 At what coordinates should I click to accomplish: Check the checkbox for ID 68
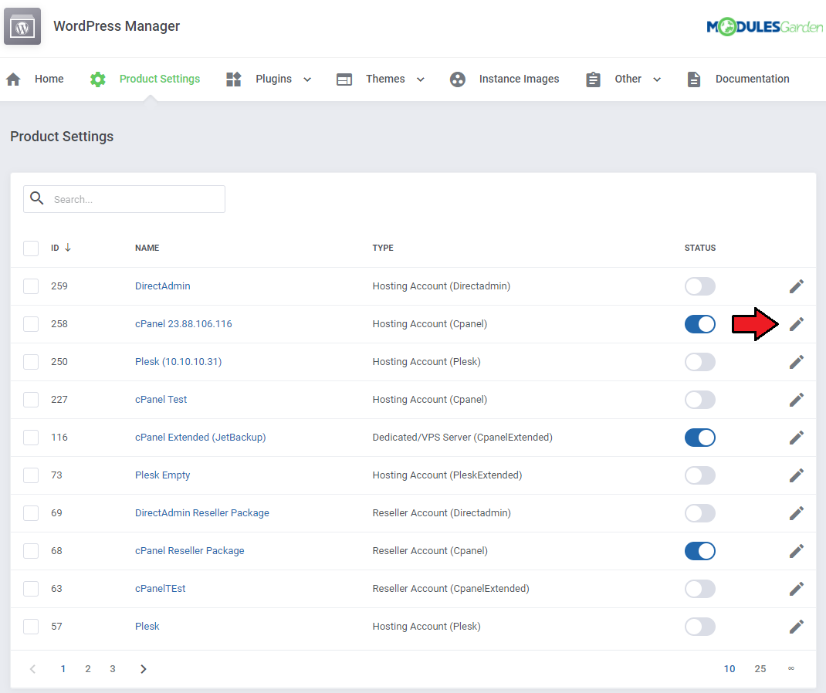click(31, 551)
